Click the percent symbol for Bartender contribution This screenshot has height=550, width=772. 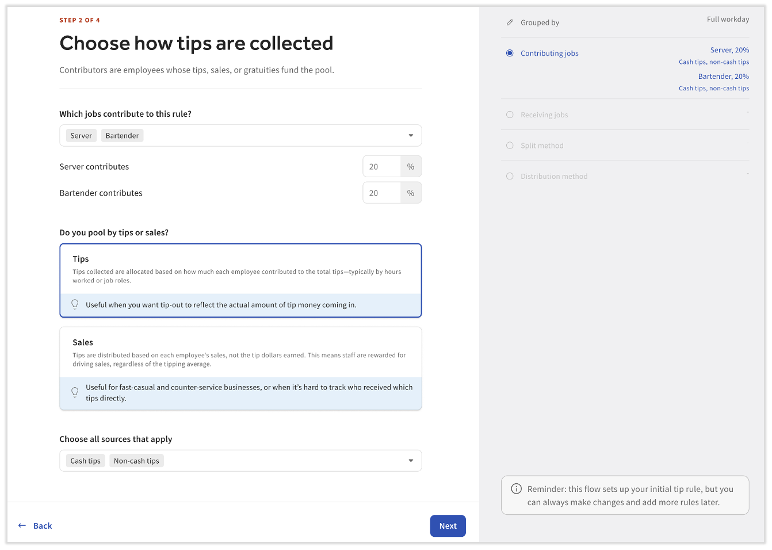(411, 193)
